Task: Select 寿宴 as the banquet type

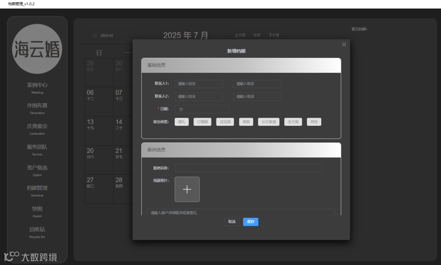Action: [x=246, y=122]
